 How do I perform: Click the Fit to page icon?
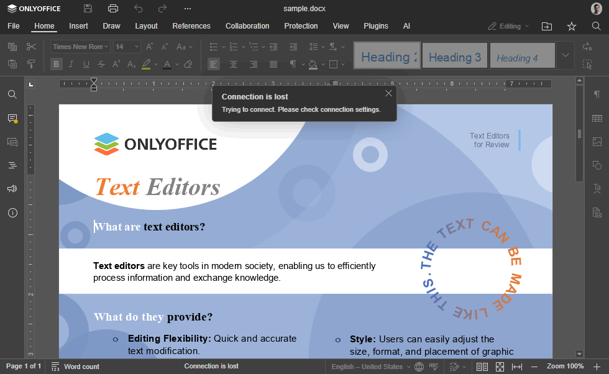(500, 367)
